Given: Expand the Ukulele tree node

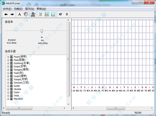Looking at the screenshot, I should [8, 89].
